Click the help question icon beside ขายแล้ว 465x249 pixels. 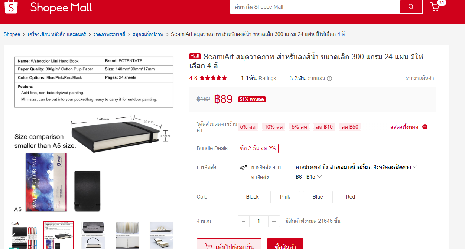coord(329,79)
